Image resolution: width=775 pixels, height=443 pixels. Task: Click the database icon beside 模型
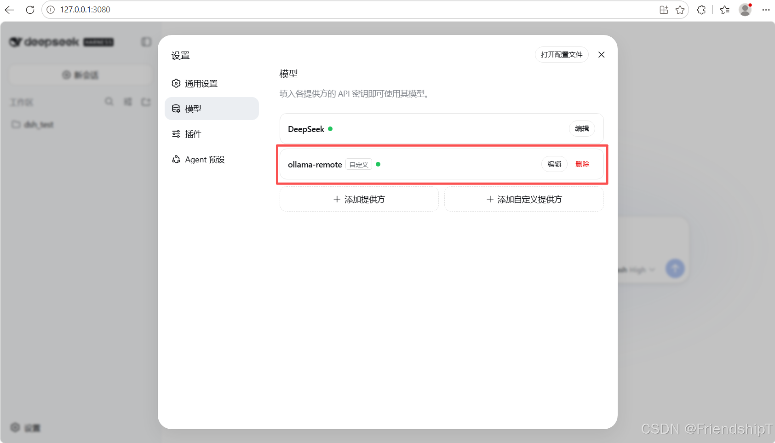[x=176, y=109]
